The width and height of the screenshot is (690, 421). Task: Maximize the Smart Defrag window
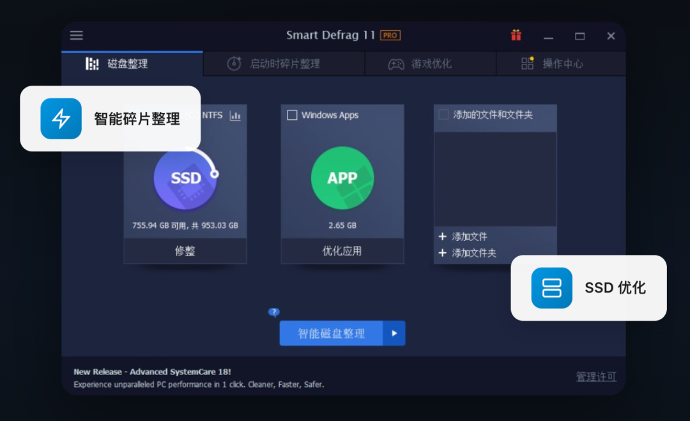tap(580, 36)
